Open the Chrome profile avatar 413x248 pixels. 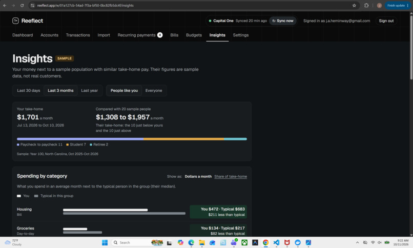[379, 5]
